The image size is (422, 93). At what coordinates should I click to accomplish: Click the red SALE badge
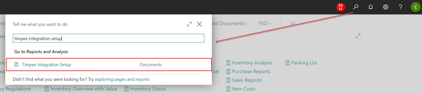(x=341, y=7)
